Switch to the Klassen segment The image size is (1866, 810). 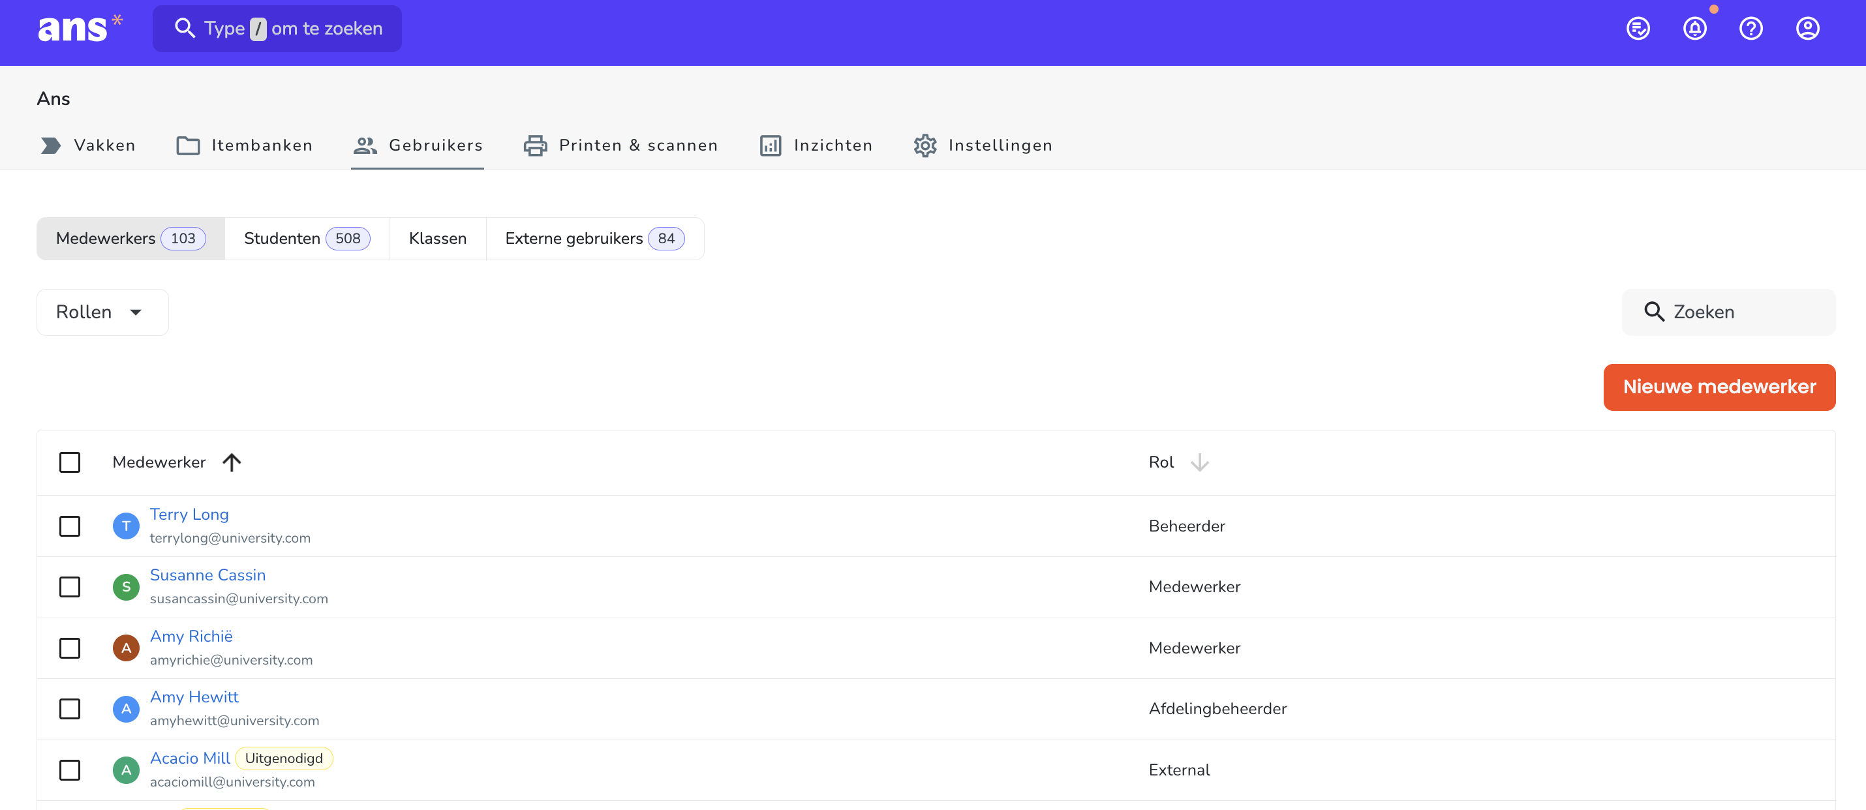(438, 239)
